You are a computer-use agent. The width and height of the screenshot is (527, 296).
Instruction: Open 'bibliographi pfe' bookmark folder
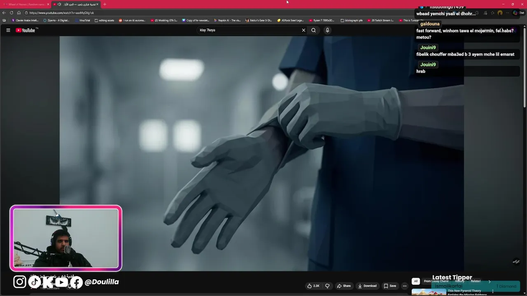point(352,20)
